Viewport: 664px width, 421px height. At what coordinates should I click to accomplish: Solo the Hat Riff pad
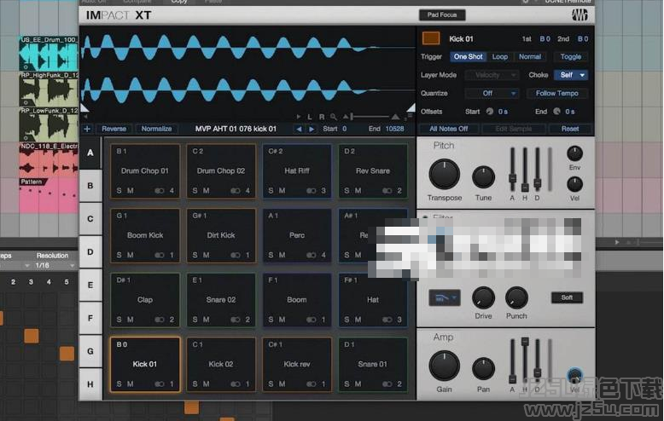[x=271, y=191]
